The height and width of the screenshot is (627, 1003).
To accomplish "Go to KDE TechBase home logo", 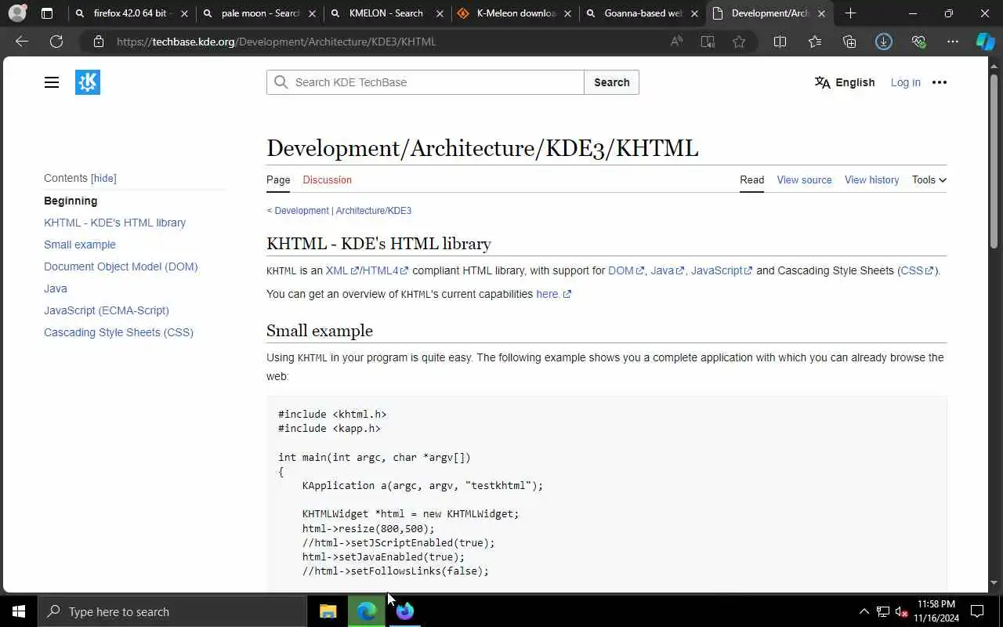I will click(x=88, y=82).
